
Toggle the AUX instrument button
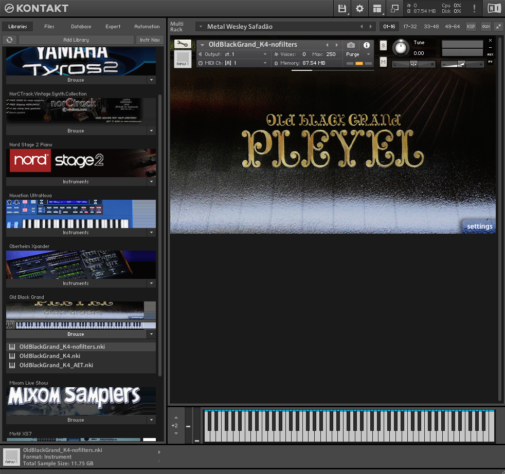pos(490,54)
